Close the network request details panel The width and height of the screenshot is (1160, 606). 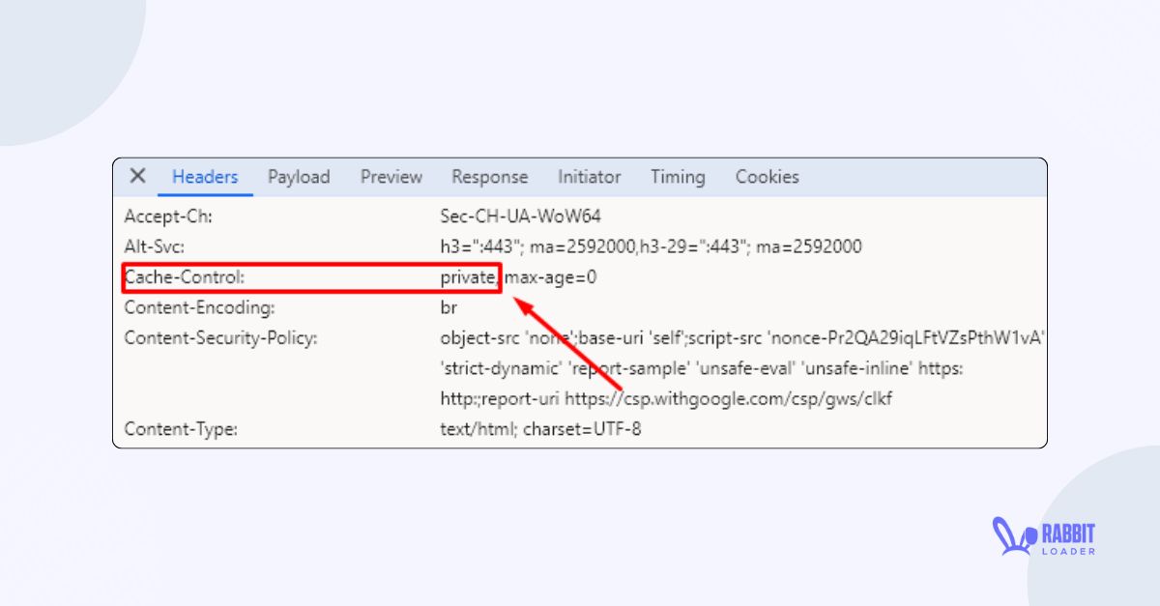pos(136,176)
